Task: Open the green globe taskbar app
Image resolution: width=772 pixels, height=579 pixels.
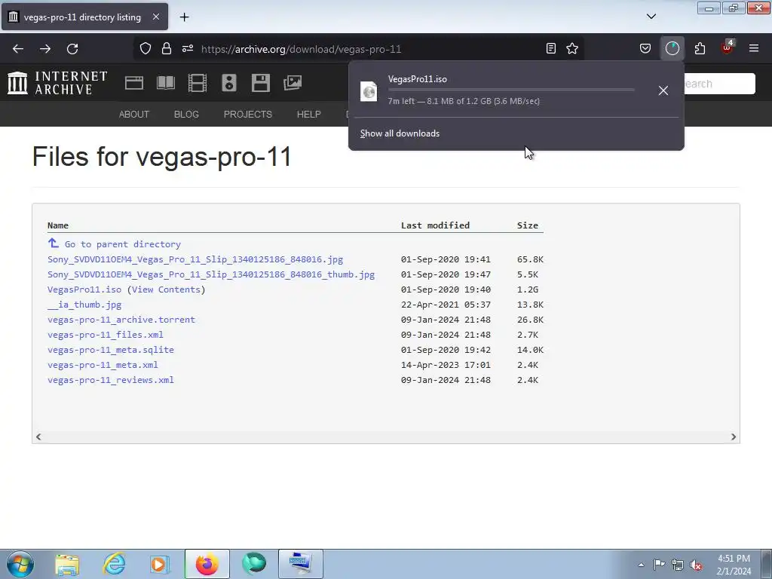Action: tap(254, 564)
